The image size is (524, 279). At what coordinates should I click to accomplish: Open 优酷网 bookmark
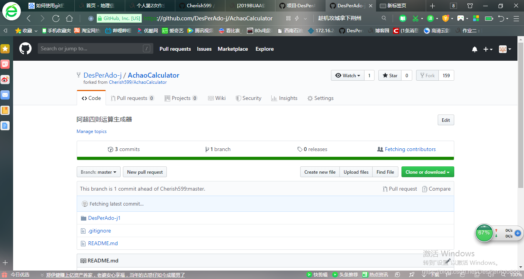click(147, 31)
